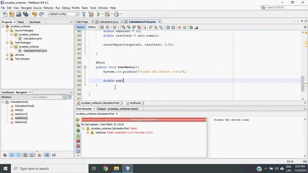The width and height of the screenshot is (308, 173).
Task: Click the Save All toolbar icon
Action: coord(26,14)
